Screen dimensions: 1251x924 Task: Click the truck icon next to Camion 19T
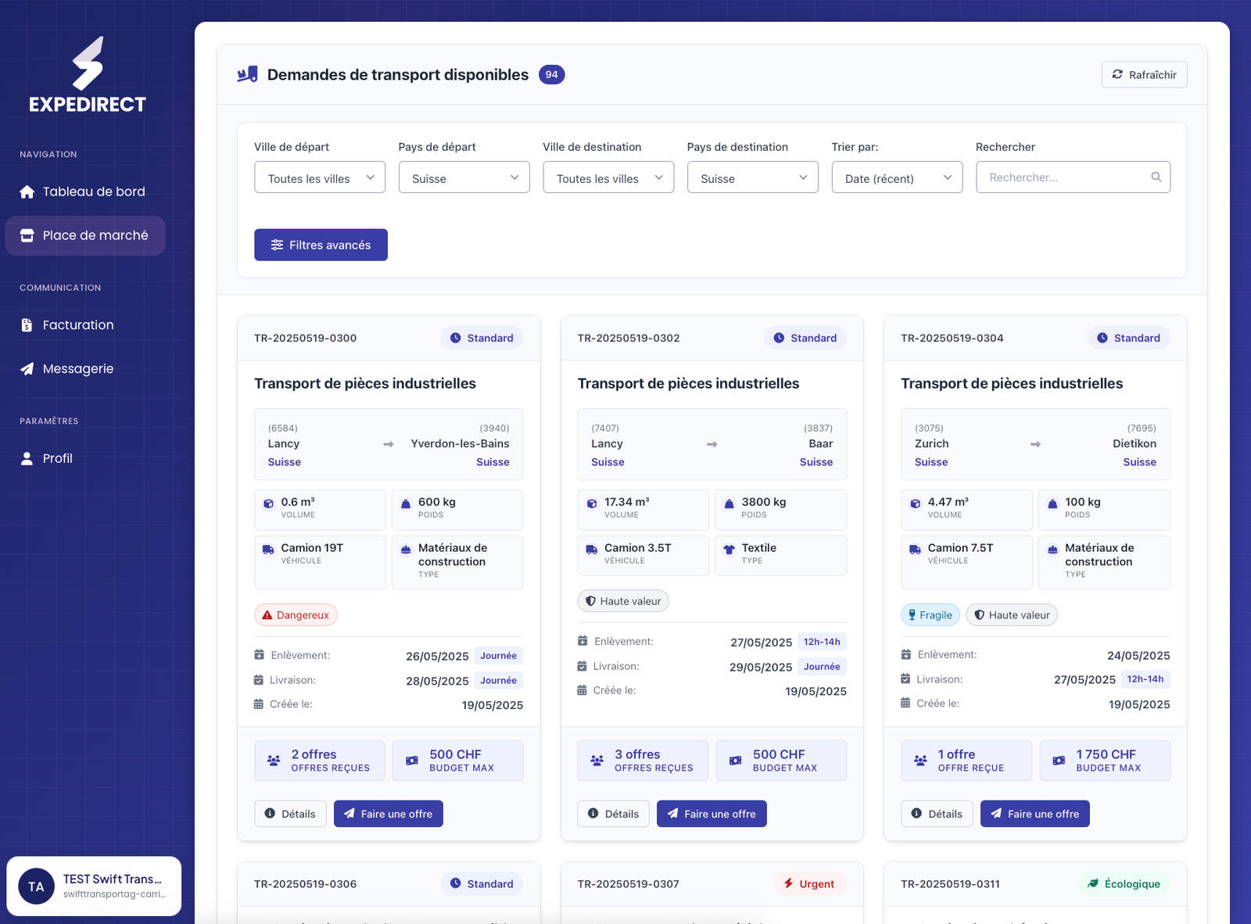(x=268, y=550)
